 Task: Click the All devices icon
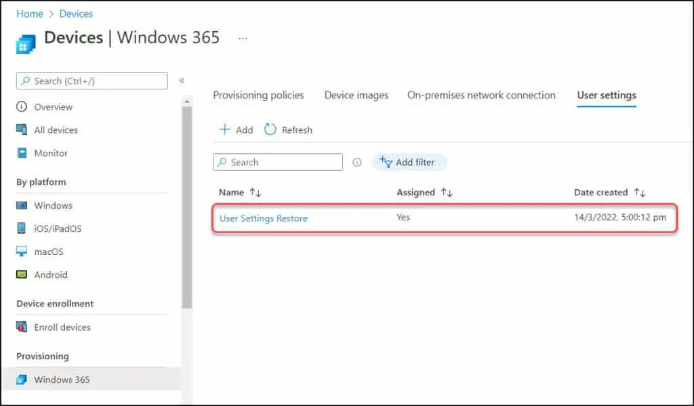pyautogui.click(x=22, y=129)
